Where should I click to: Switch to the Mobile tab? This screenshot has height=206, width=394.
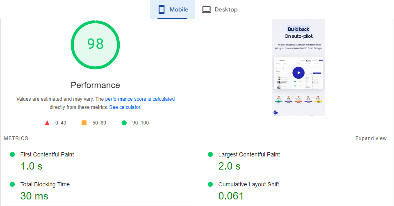click(172, 9)
